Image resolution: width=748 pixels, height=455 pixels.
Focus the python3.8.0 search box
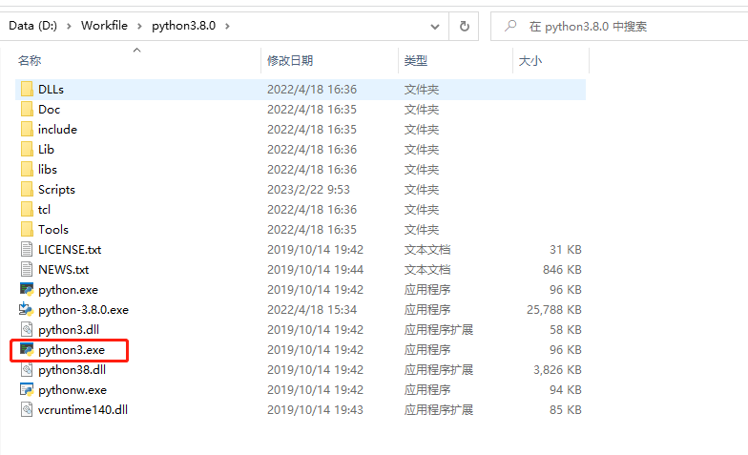(x=620, y=27)
